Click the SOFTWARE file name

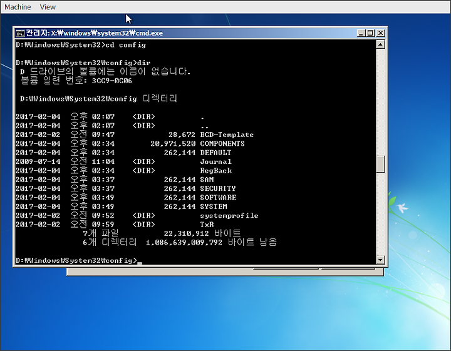click(218, 198)
